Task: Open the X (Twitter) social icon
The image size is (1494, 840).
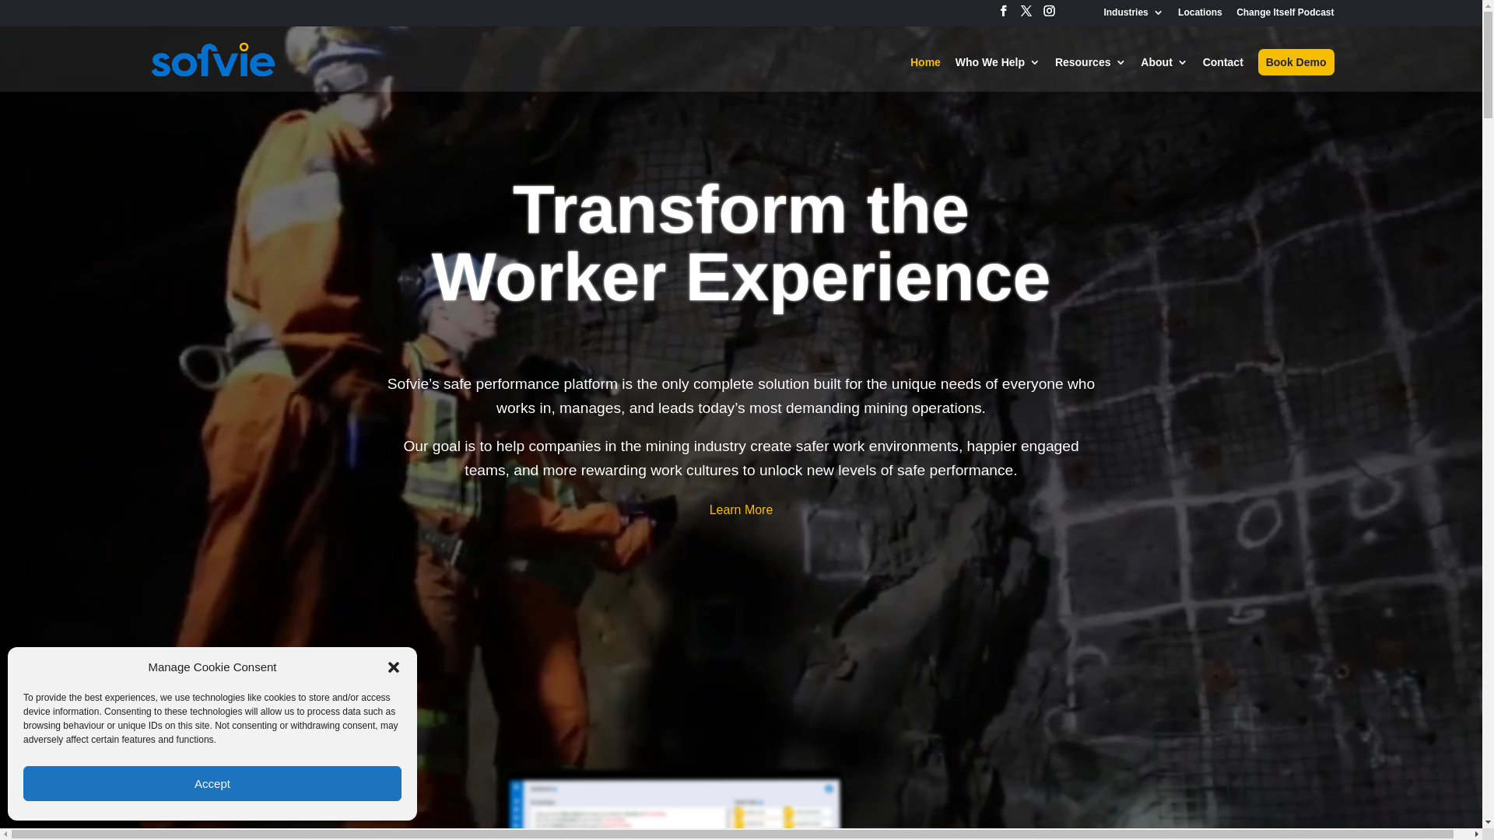Action: coord(1026,11)
